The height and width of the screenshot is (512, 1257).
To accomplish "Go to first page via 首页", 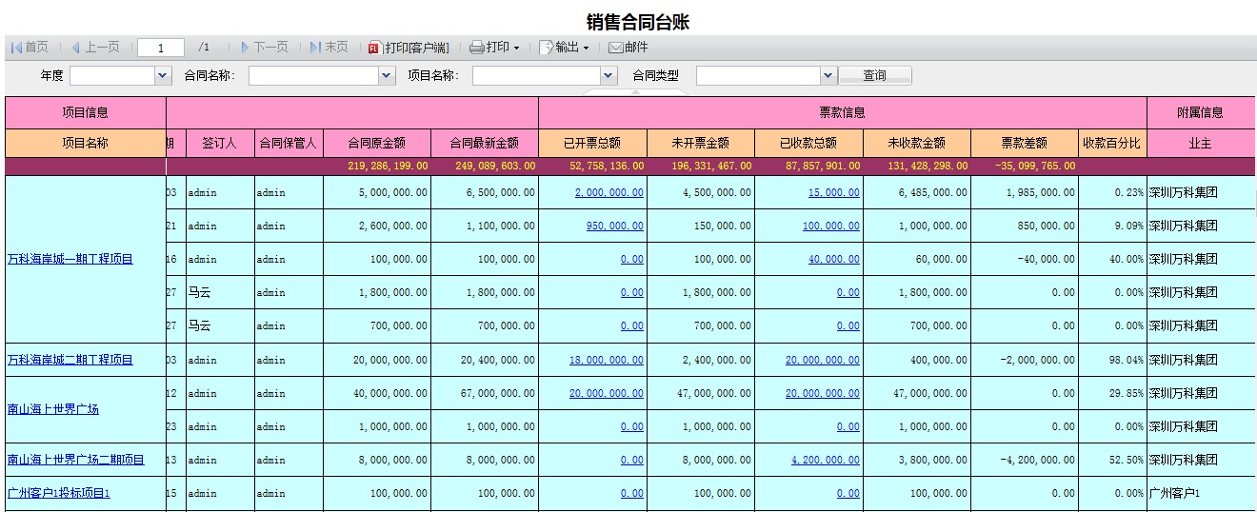I will tap(30, 48).
